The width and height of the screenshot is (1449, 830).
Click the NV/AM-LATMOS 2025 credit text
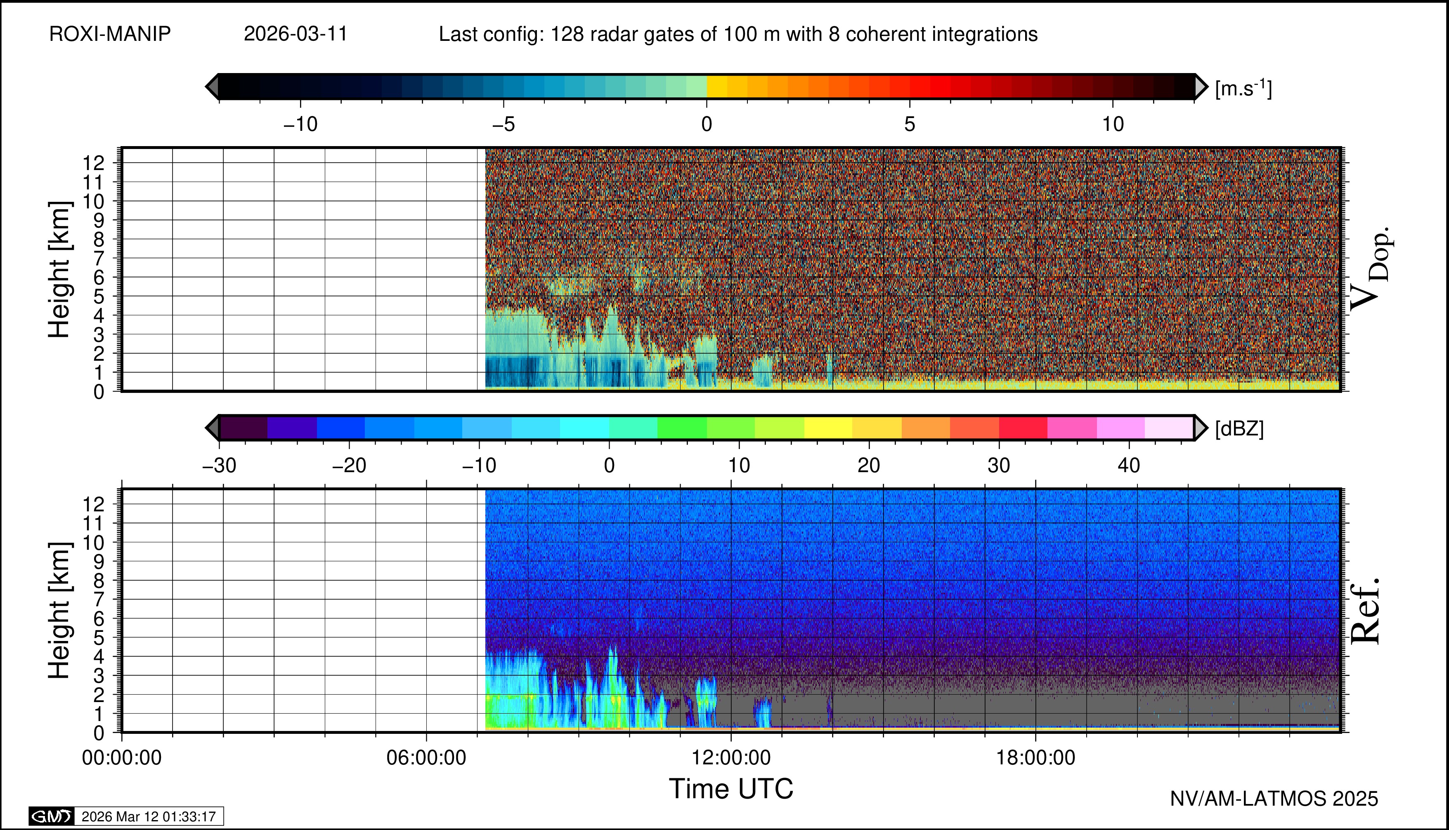(1274, 799)
